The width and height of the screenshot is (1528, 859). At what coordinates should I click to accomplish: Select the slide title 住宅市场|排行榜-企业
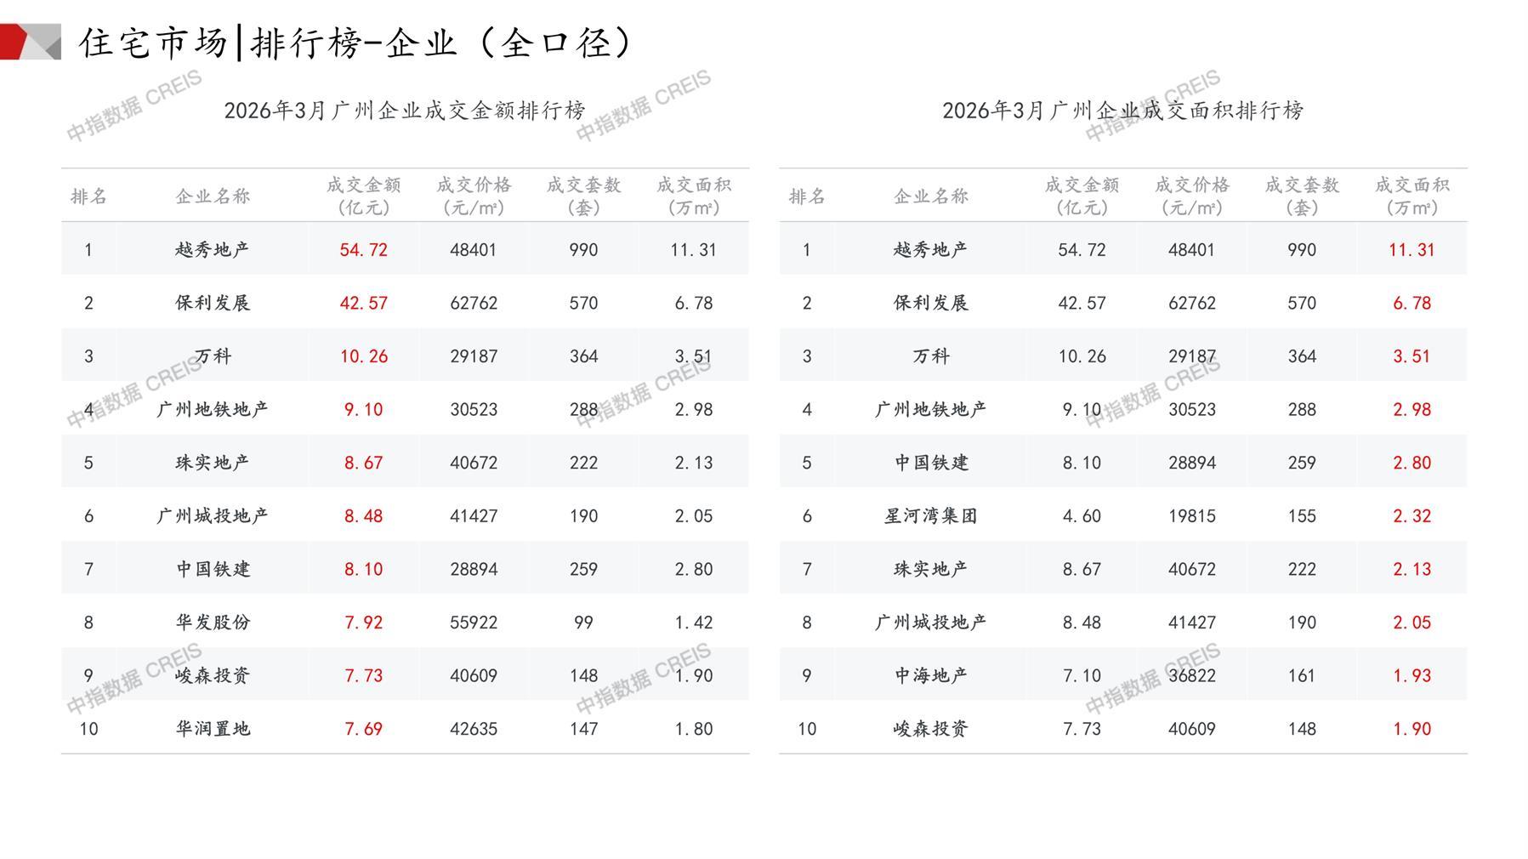[357, 43]
